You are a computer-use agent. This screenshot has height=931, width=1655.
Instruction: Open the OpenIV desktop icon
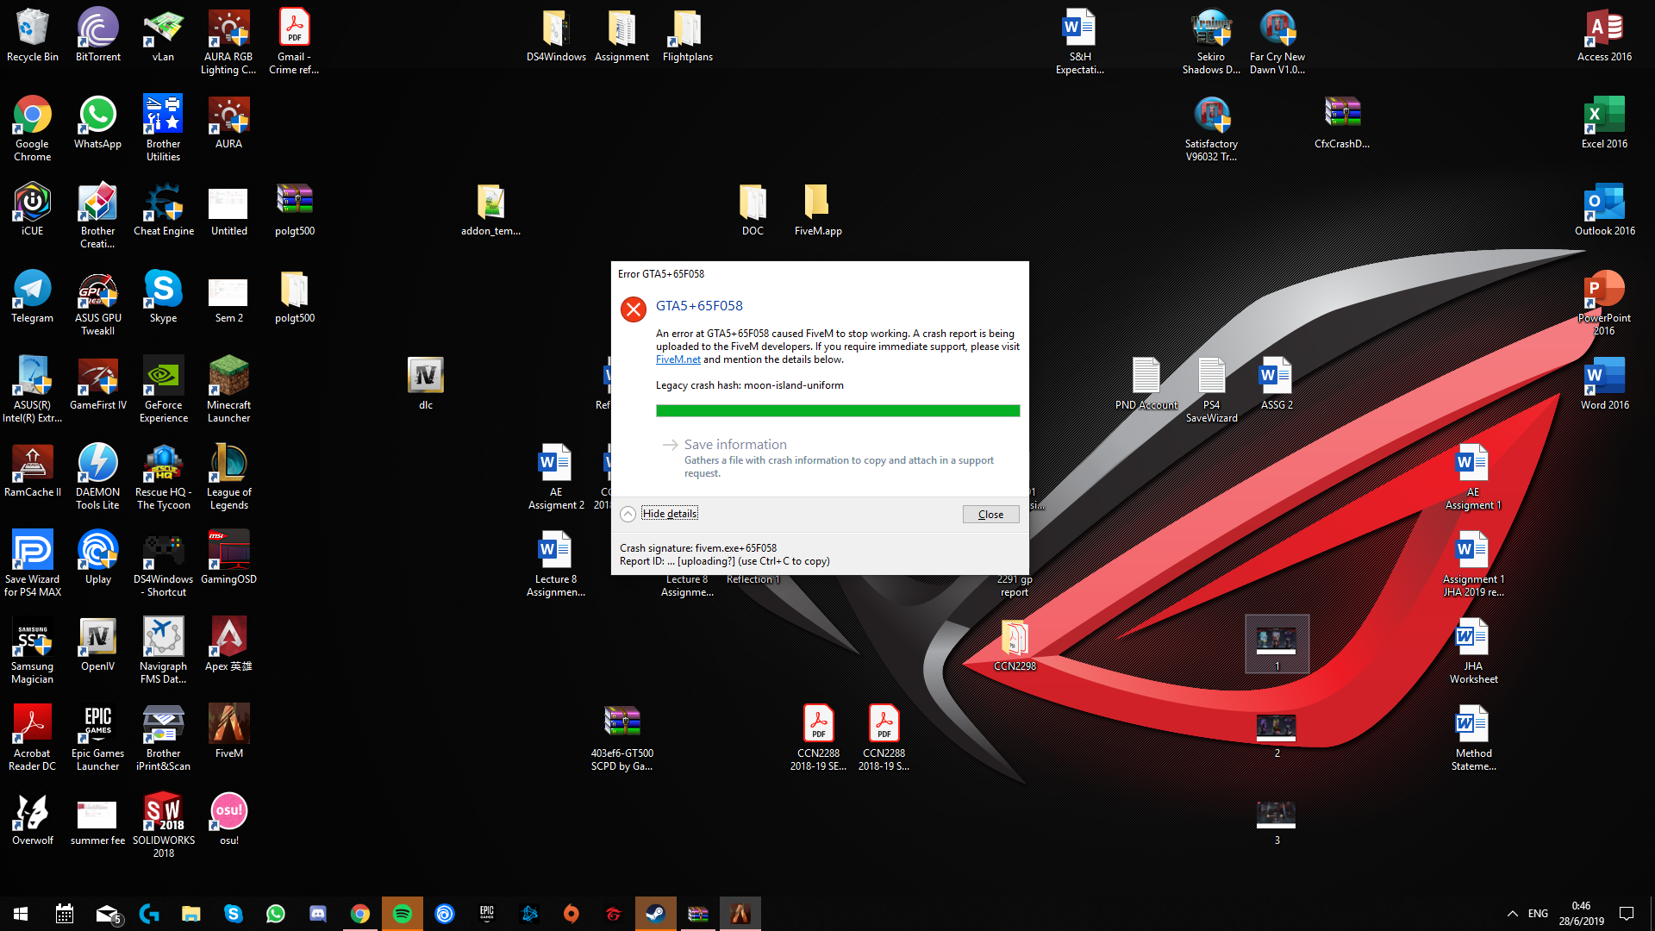[x=97, y=638]
